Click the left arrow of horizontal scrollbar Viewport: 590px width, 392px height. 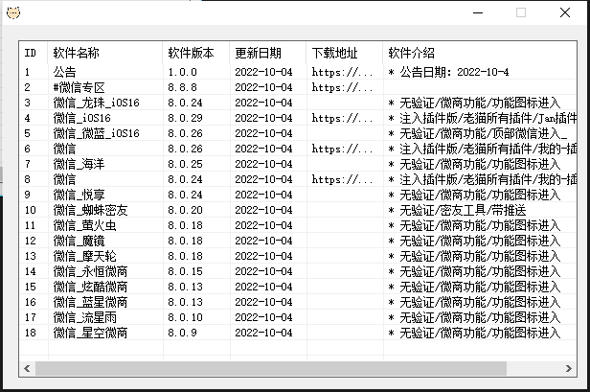27,368
